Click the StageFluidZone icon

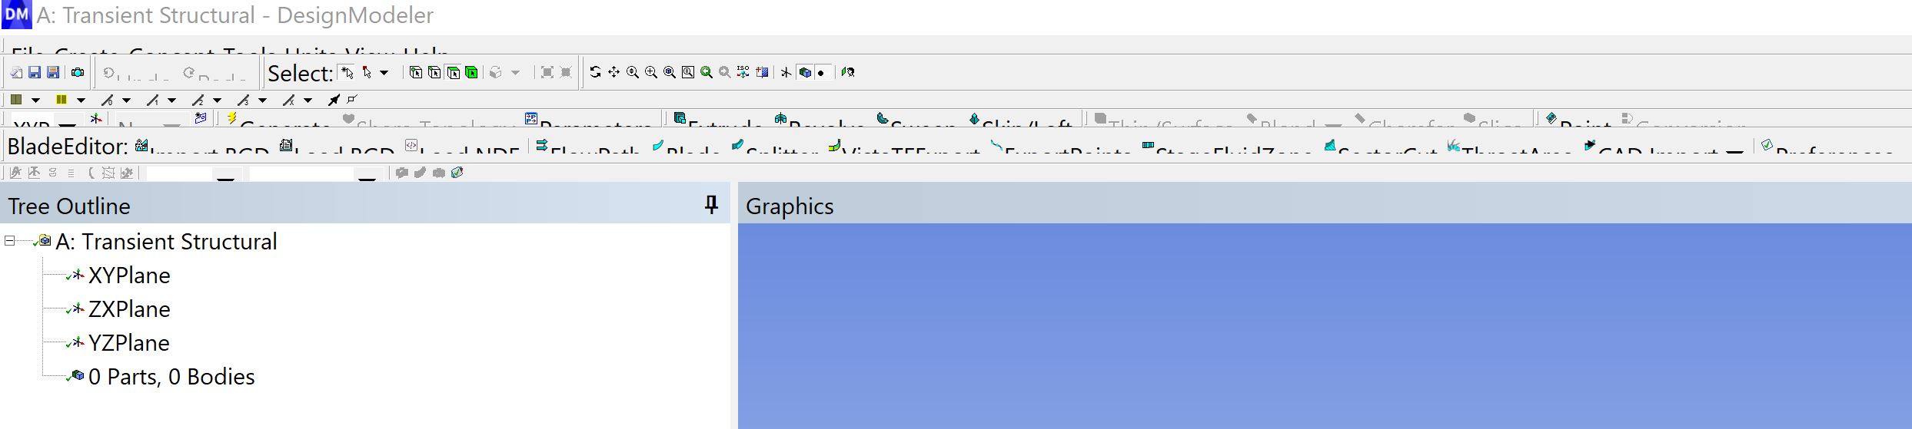click(1149, 145)
